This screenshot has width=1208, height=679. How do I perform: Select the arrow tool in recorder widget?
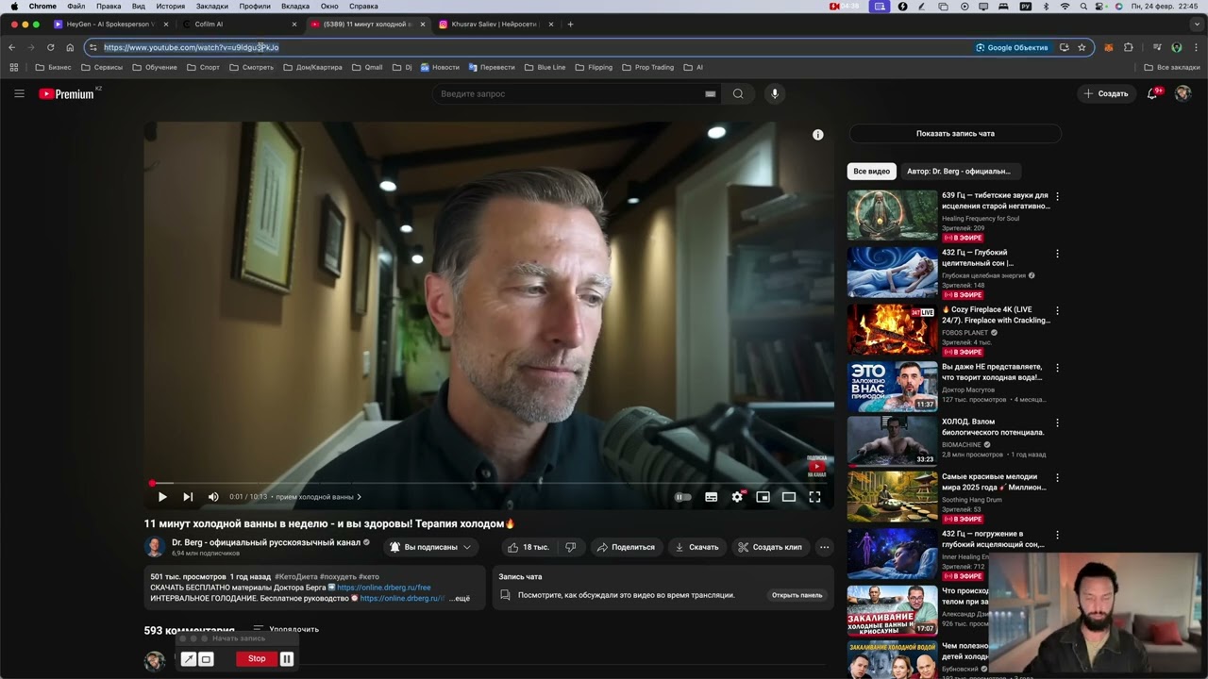189,659
